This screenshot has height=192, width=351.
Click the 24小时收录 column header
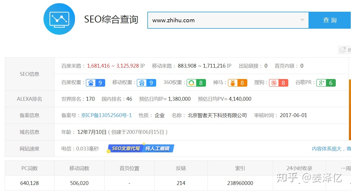pyautogui.click(x=299, y=168)
